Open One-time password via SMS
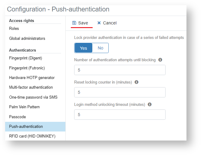 [33, 97]
